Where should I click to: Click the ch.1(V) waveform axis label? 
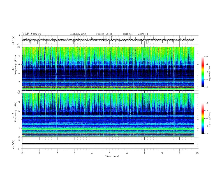(x=14, y=40)
